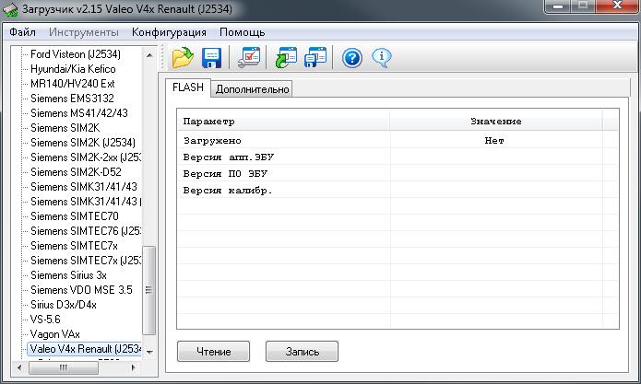Image resolution: width=641 pixels, height=384 pixels.
Task: Open help via blue question mark icon
Action: pos(352,58)
